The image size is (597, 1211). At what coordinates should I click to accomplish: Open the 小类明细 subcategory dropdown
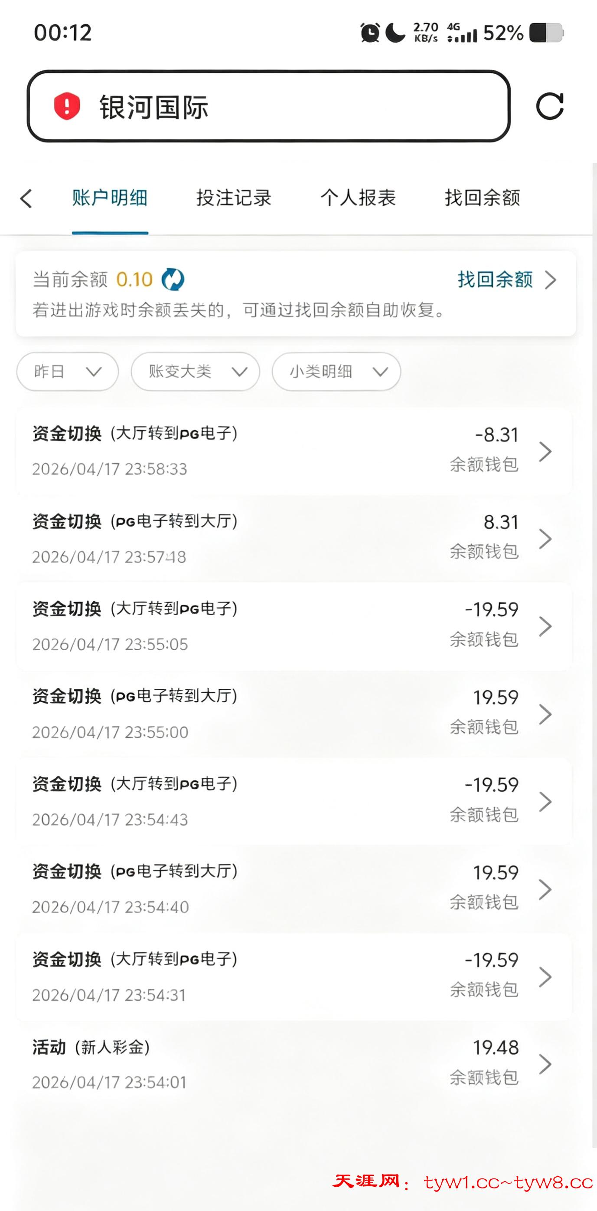coord(336,372)
